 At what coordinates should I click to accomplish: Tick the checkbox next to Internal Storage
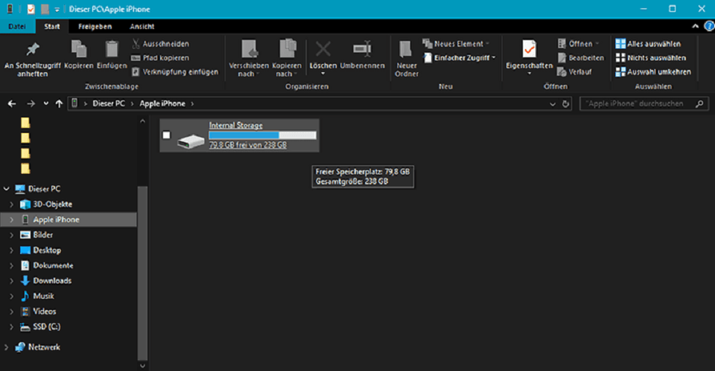(x=167, y=135)
